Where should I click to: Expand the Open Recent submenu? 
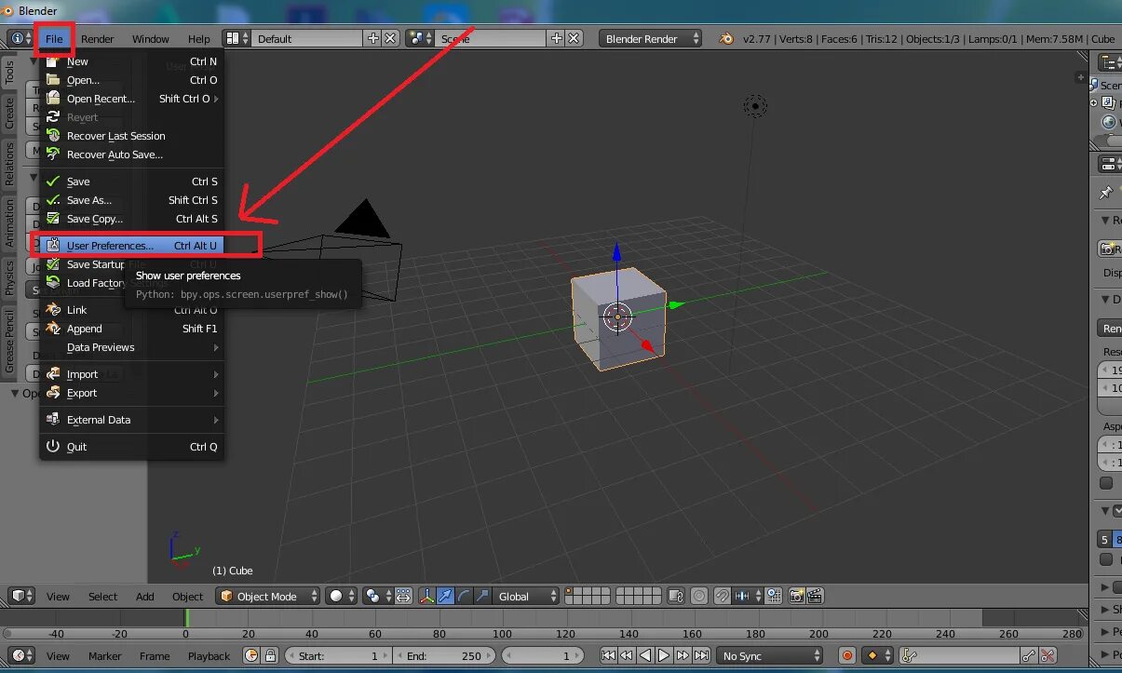click(131, 99)
